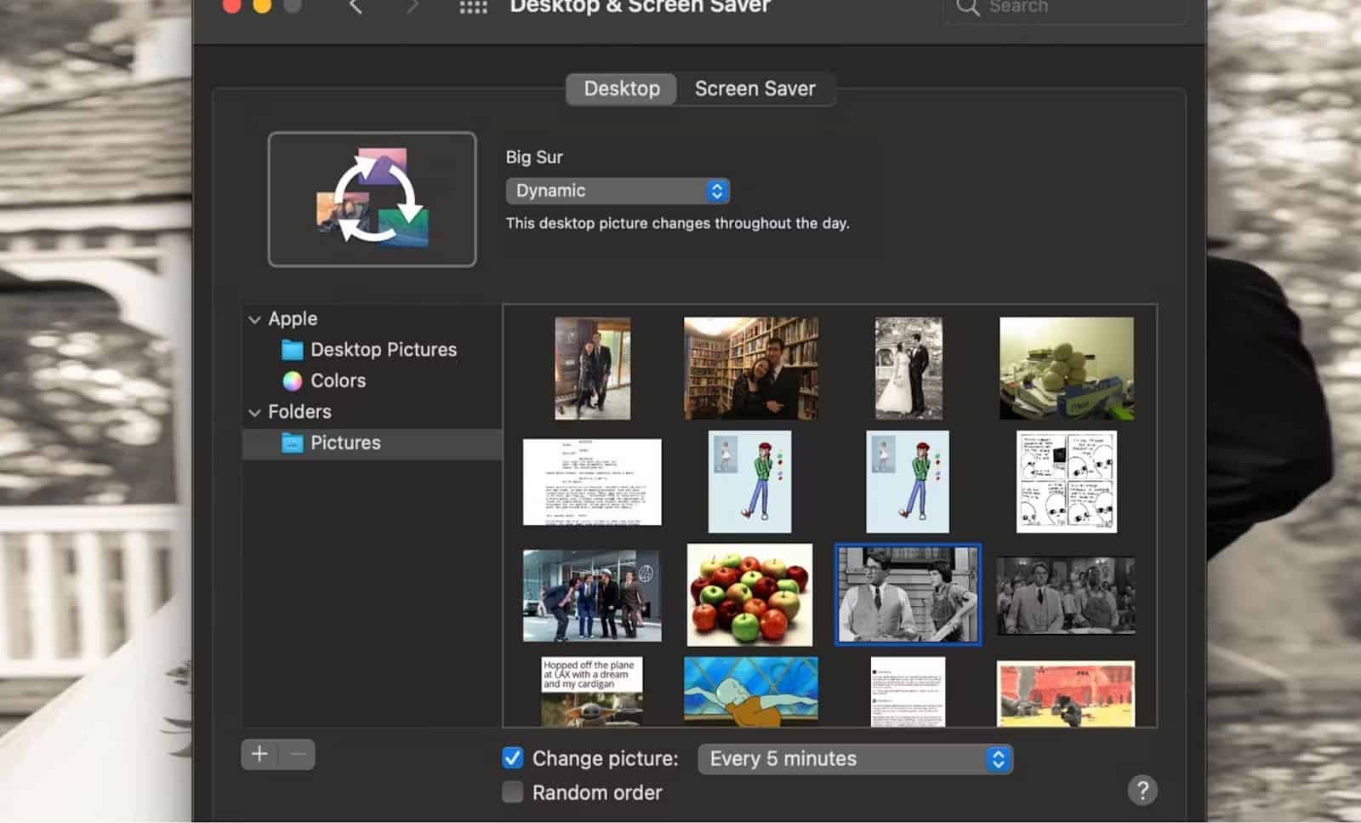Select the Desktop tab
The image size is (1361, 823).
(x=620, y=89)
